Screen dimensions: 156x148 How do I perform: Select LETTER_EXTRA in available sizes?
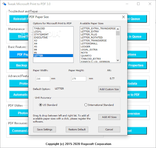pyautogui.click(x=98, y=31)
